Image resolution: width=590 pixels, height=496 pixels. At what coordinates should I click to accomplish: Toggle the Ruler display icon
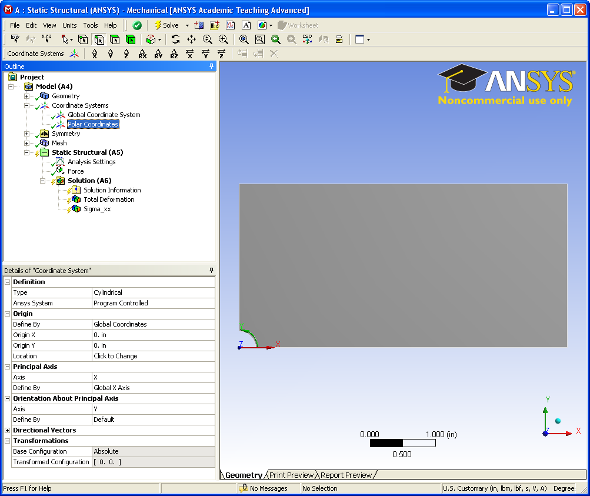point(339,39)
